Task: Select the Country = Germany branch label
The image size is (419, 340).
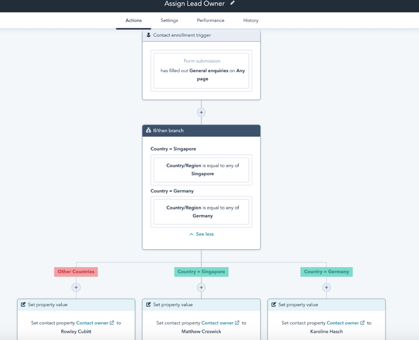Action: [x=326, y=272]
